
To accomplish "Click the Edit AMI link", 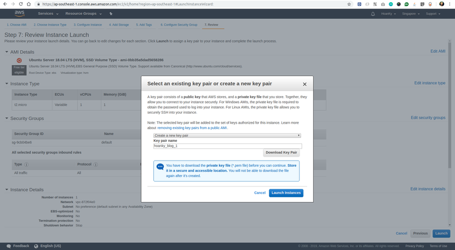I will pos(437,51).
